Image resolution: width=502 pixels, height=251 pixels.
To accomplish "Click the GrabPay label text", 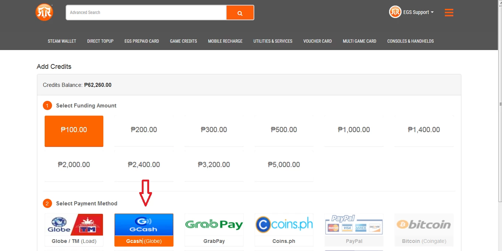I will [x=214, y=241].
